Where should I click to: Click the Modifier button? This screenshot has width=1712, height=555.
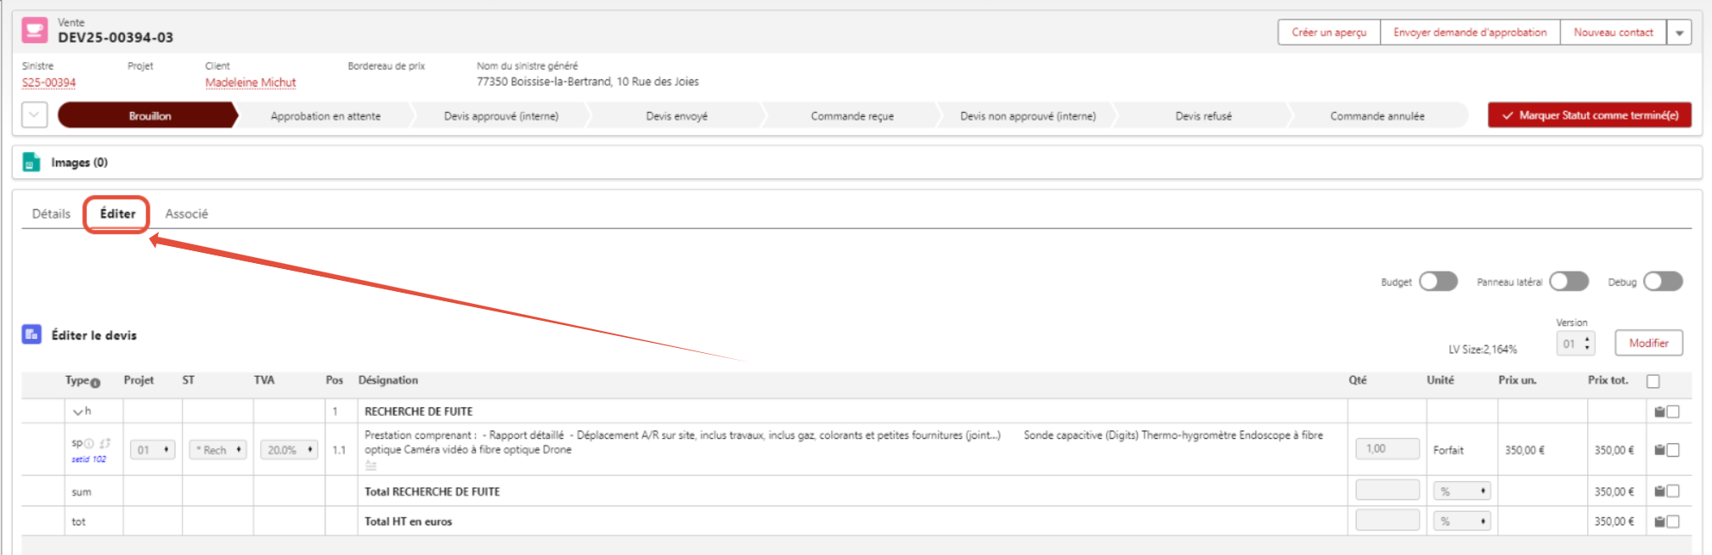(x=1648, y=343)
